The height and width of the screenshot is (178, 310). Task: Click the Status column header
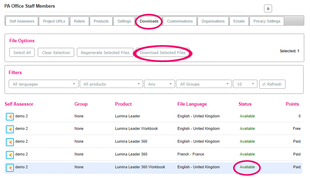[x=245, y=104]
